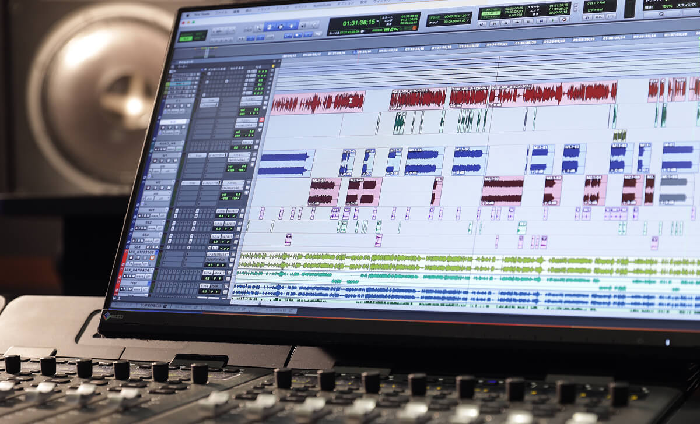
Task: Click the Rewind transport button
Action: [x=505, y=23]
